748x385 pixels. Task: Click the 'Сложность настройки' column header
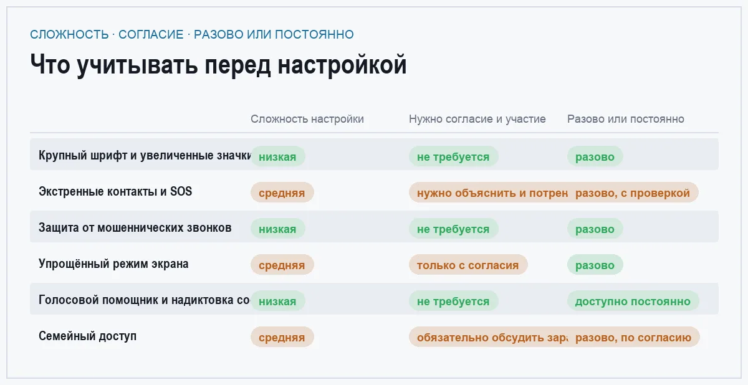tap(307, 119)
